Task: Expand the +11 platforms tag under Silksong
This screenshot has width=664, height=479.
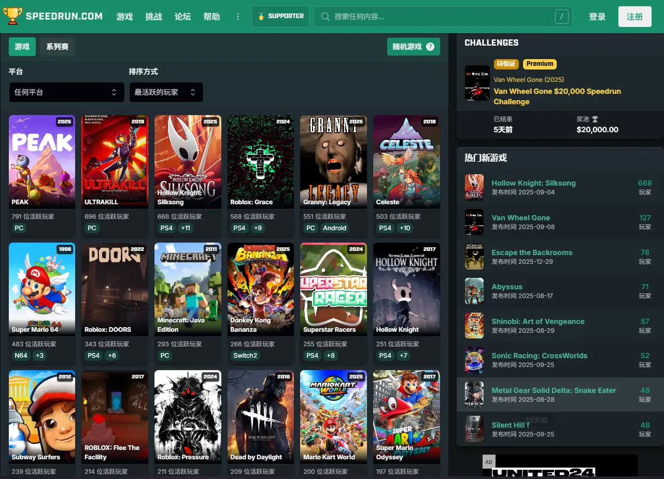Action: [185, 228]
